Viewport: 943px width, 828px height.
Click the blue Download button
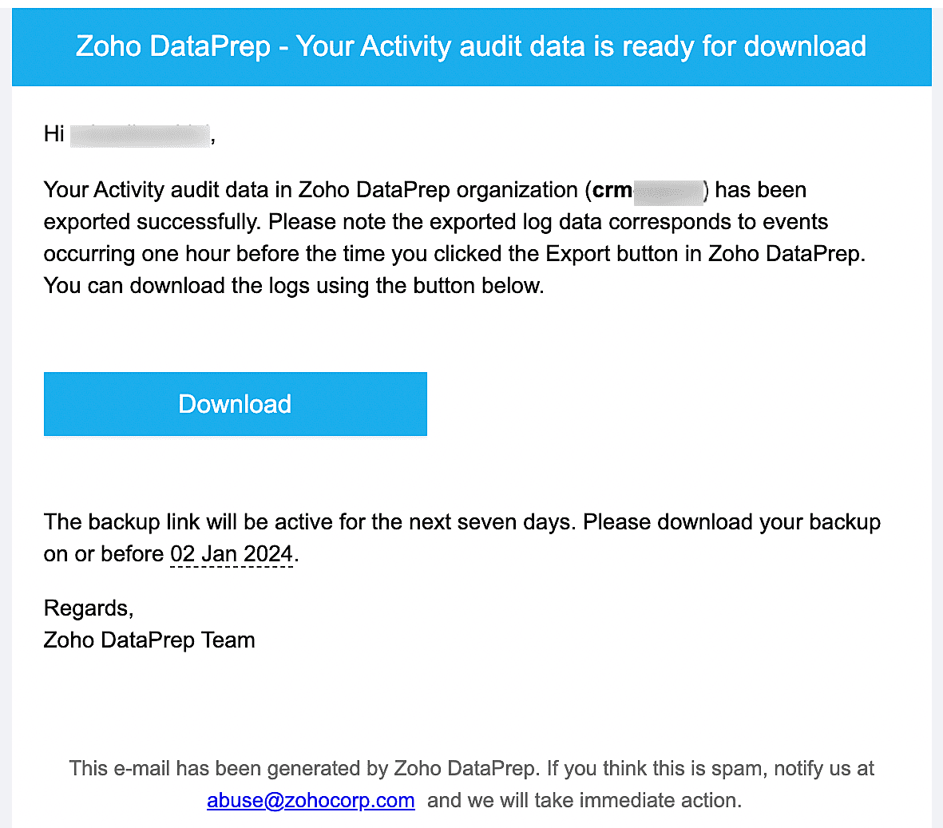pyautogui.click(x=235, y=403)
